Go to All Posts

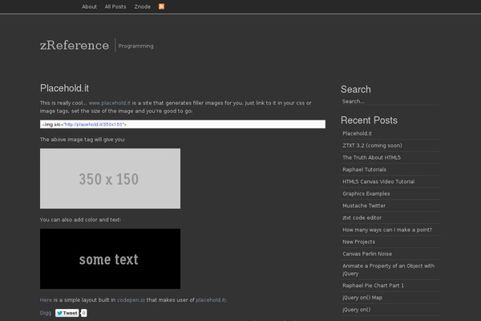point(115,6)
